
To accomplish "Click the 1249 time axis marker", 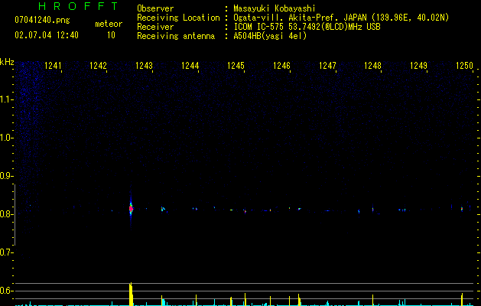I will [419, 66].
